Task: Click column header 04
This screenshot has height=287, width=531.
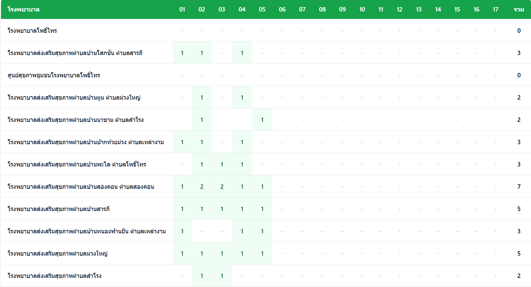Action: [242, 9]
